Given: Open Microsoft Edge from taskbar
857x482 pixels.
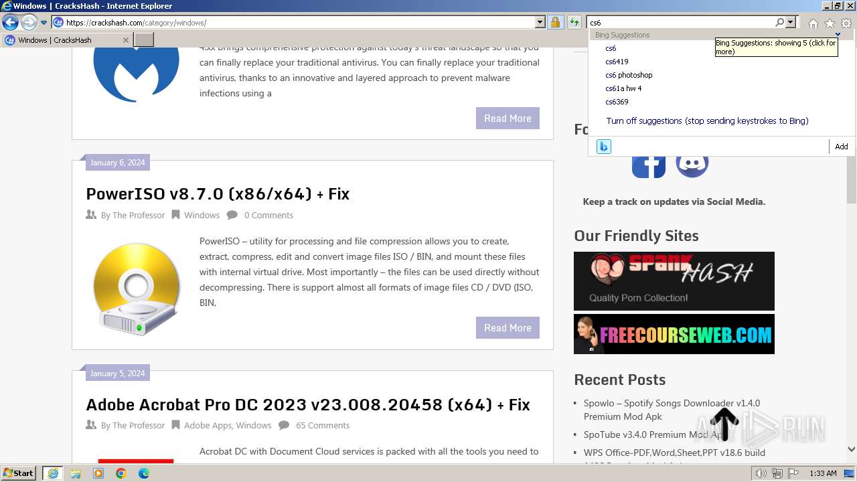Looking at the screenshot, I should coord(144,473).
